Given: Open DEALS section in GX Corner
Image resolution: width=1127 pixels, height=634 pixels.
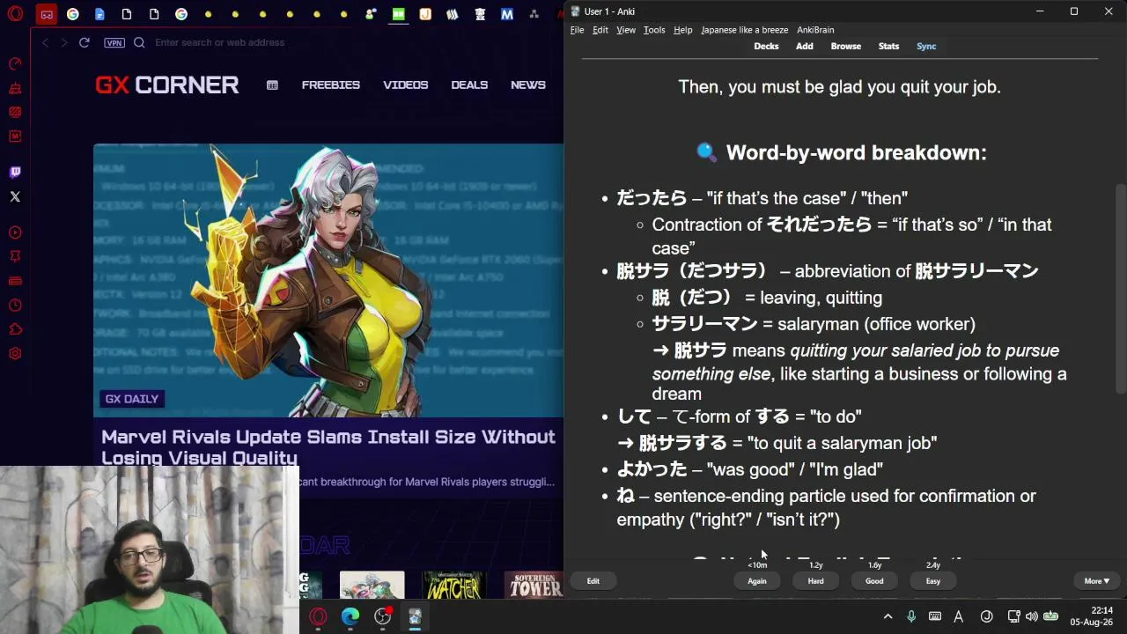Looking at the screenshot, I should pyautogui.click(x=469, y=85).
